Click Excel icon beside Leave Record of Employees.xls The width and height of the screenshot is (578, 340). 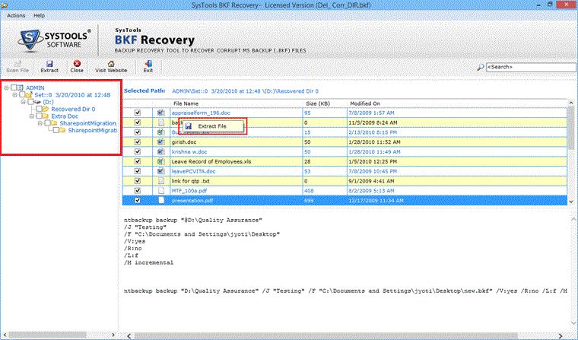tap(160, 161)
